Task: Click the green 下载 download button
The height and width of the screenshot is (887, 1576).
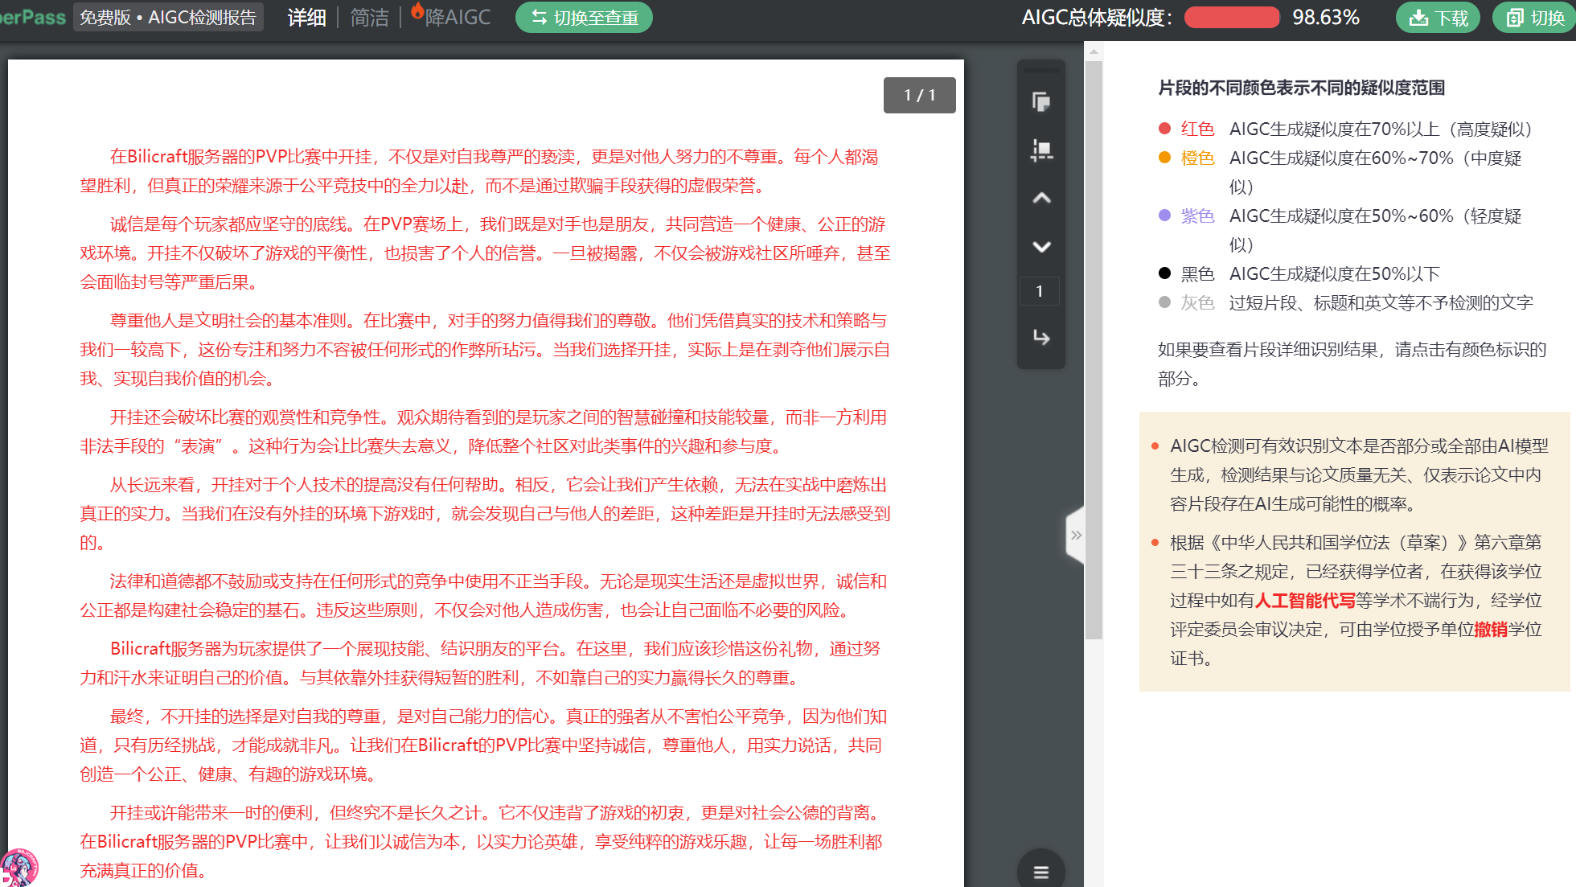Action: coord(1439,18)
